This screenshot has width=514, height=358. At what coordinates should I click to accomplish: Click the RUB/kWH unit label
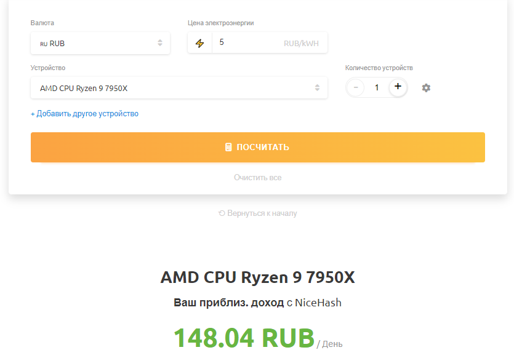(x=301, y=44)
